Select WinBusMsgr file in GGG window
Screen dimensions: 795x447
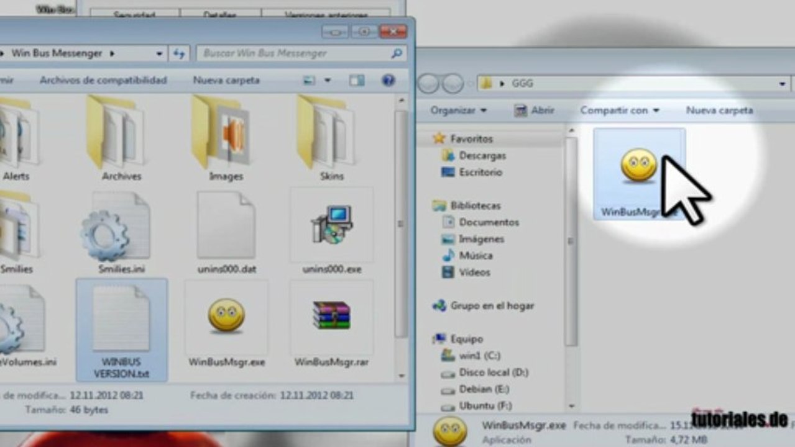click(639, 174)
